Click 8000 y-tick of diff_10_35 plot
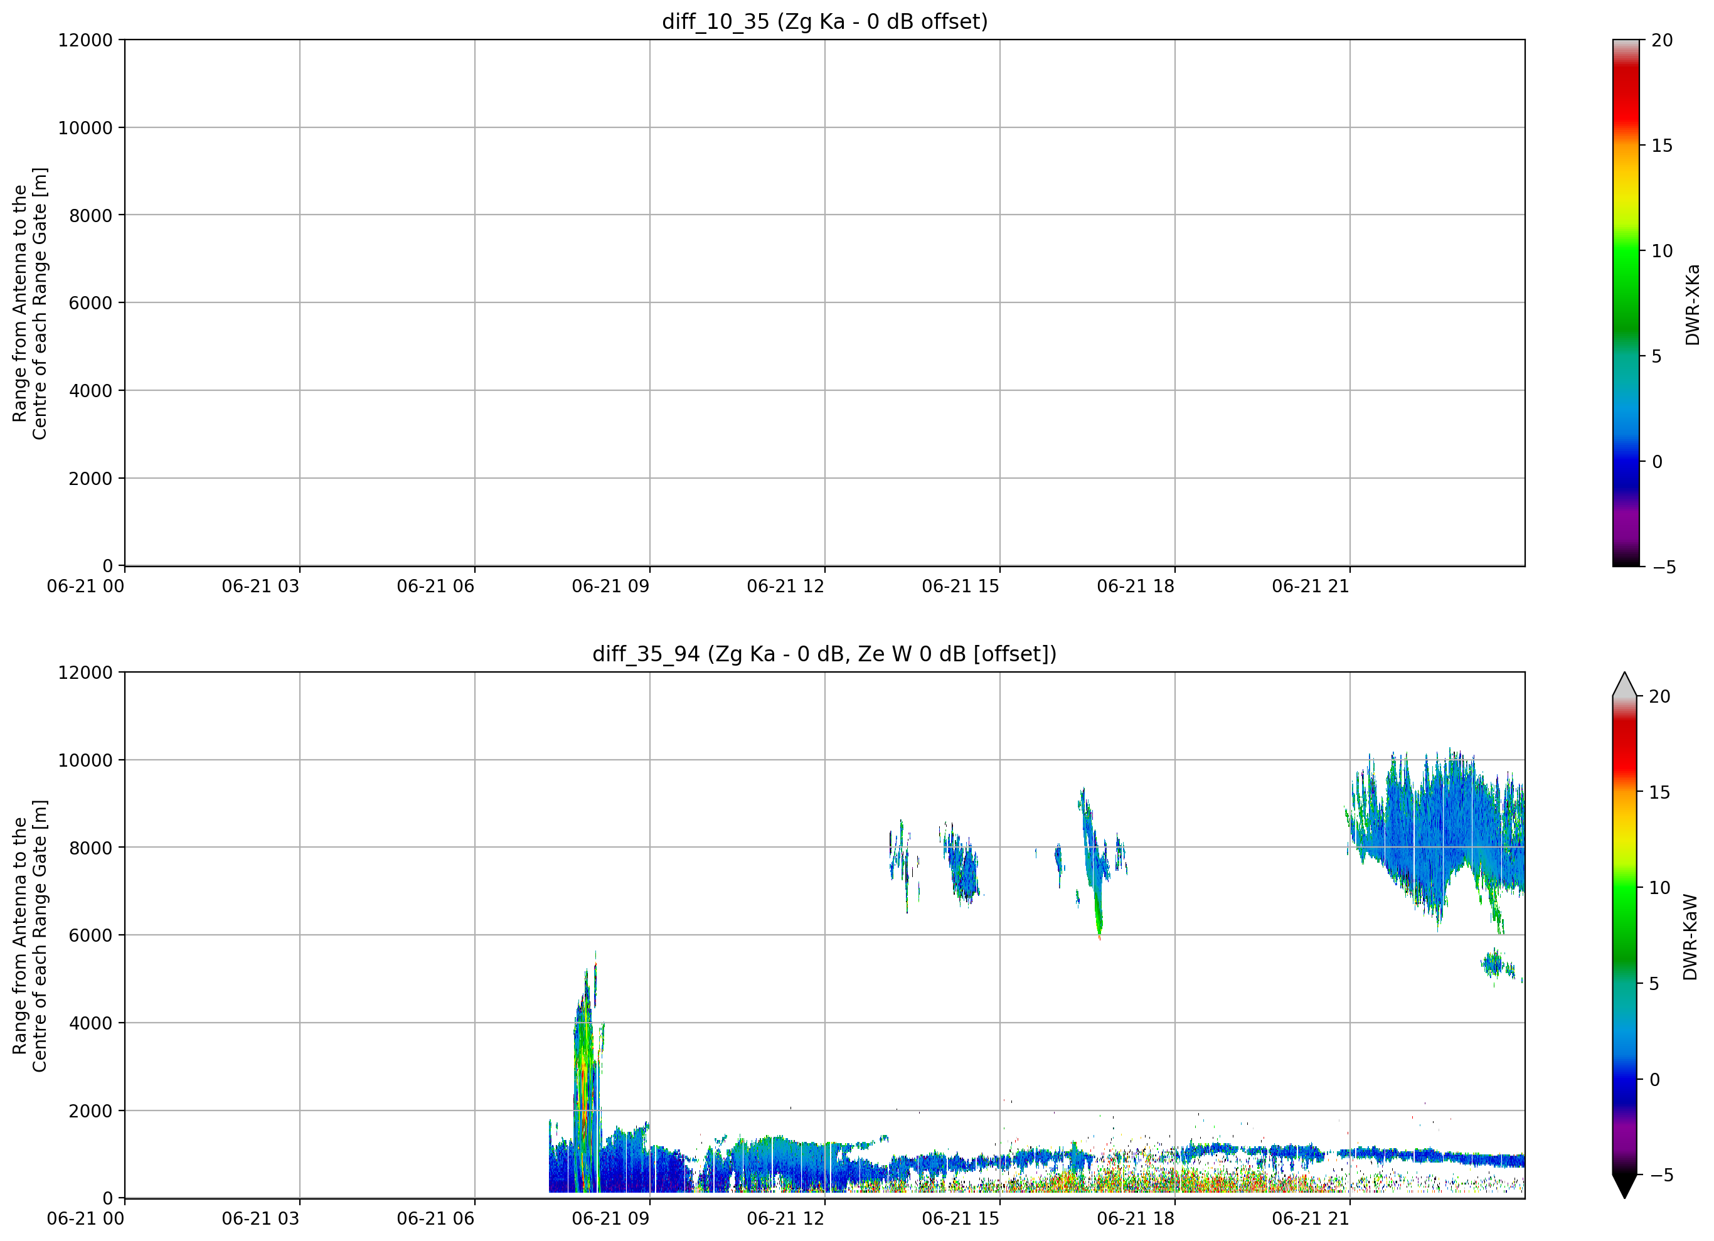The height and width of the screenshot is (1241, 1714). pos(91,215)
